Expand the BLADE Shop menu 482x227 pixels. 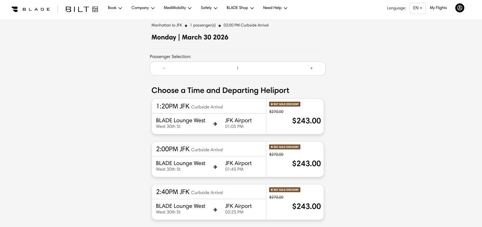(x=240, y=8)
